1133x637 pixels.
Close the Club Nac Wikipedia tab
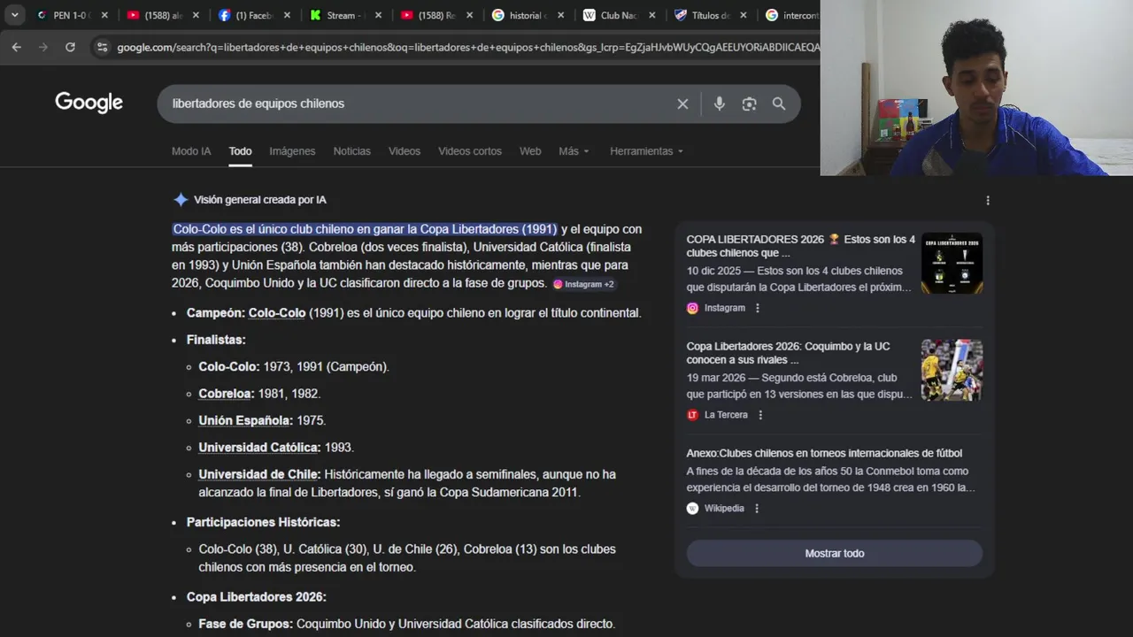click(x=651, y=15)
